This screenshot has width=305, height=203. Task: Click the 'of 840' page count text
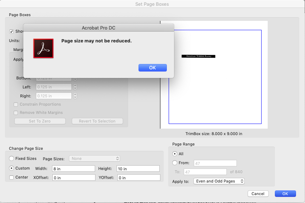[x=236, y=172]
